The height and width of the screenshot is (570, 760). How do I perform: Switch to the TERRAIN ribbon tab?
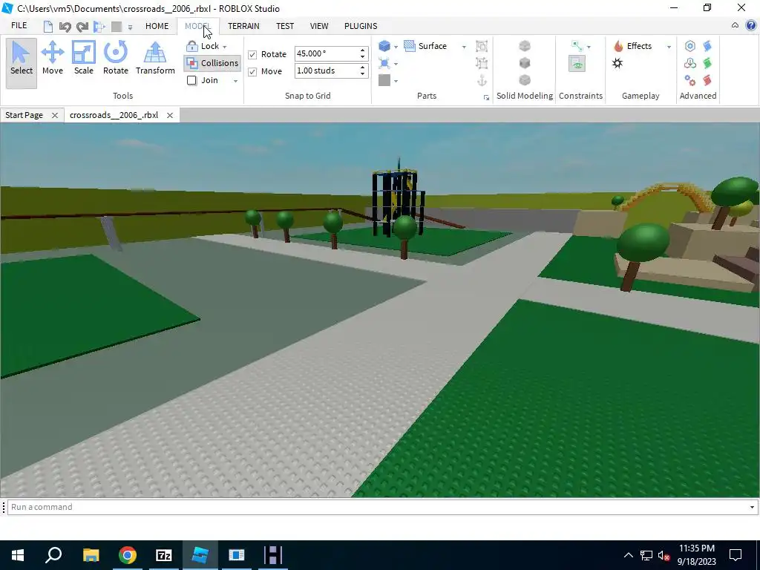click(243, 26)
